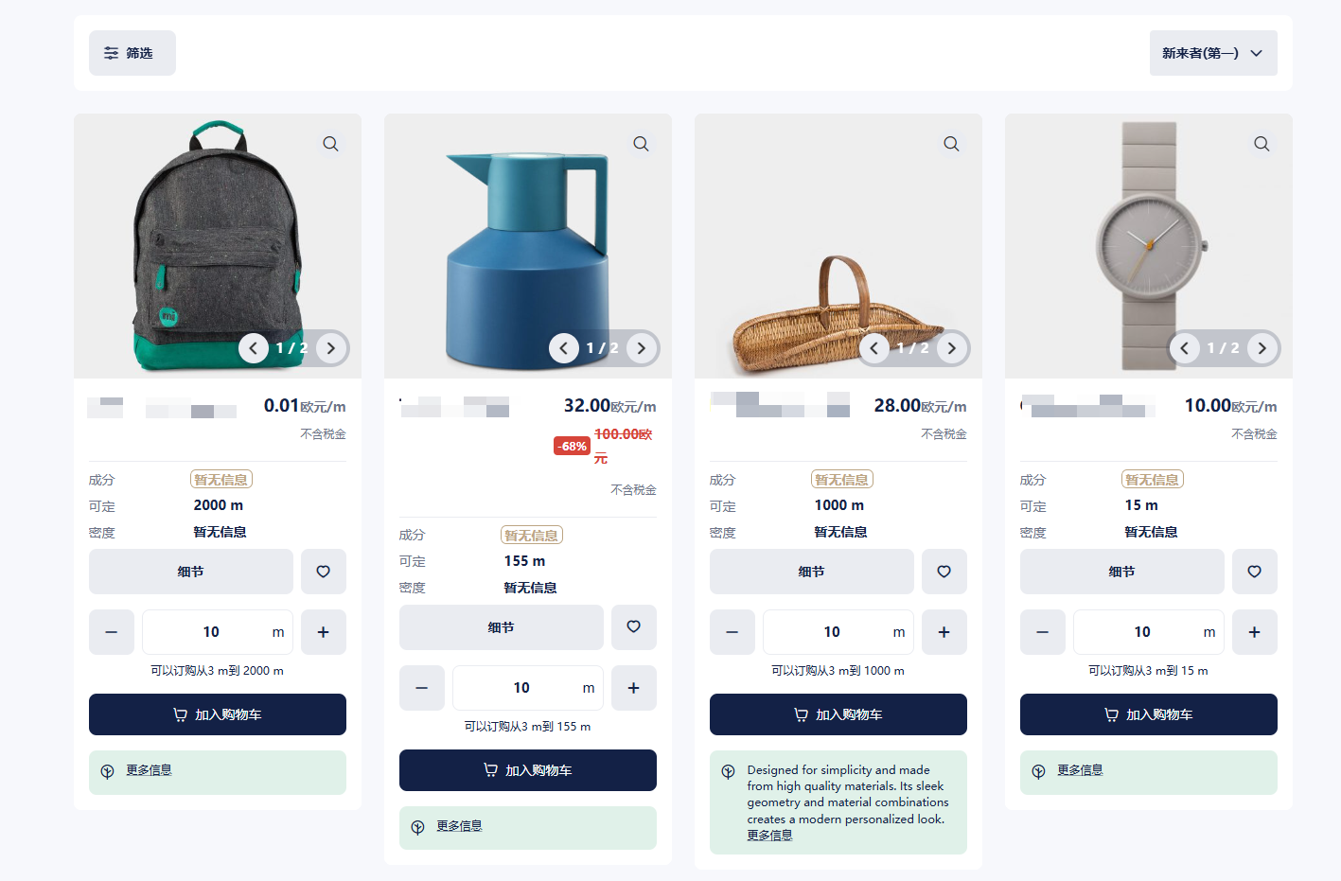Click quantity input field of basket product
The height and width of the screenshot is (881, 1341).
pyautogui.click(x=838, y=632)
